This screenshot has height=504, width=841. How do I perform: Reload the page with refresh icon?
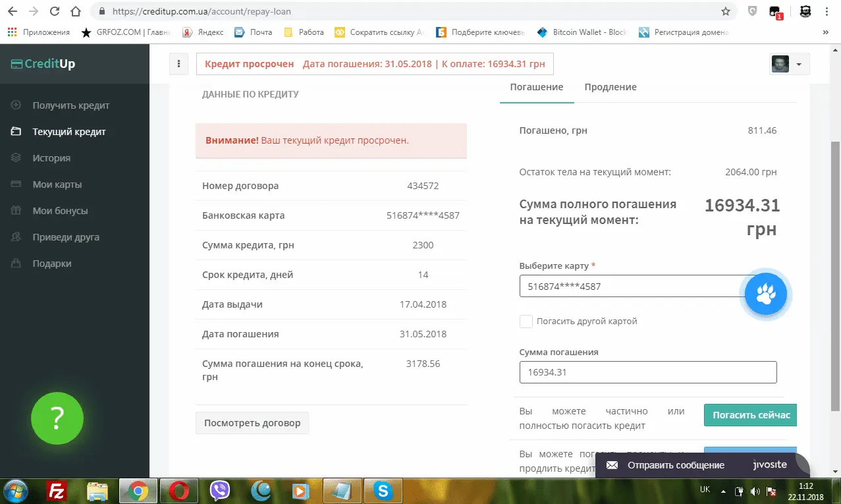point(55,11)
